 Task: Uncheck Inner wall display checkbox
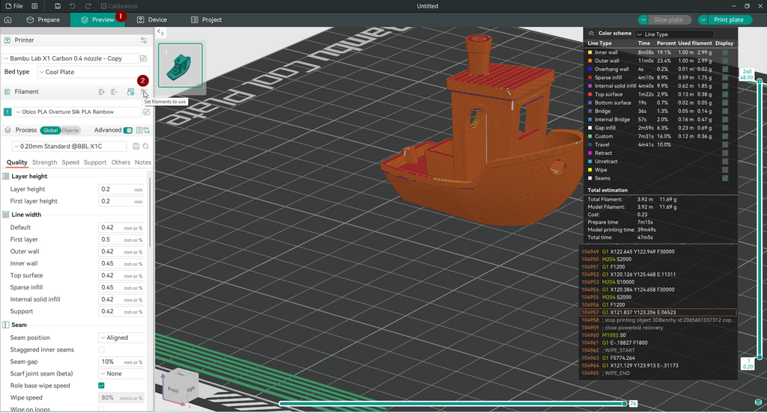point(725,52)
